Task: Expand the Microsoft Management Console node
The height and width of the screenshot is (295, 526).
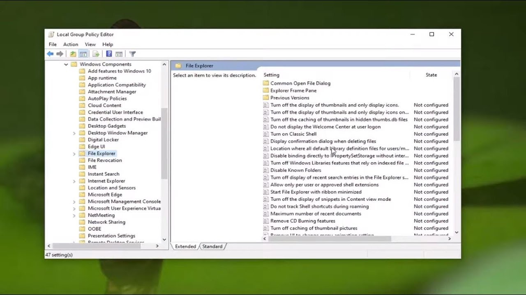Action: click(x=74, y=202)
